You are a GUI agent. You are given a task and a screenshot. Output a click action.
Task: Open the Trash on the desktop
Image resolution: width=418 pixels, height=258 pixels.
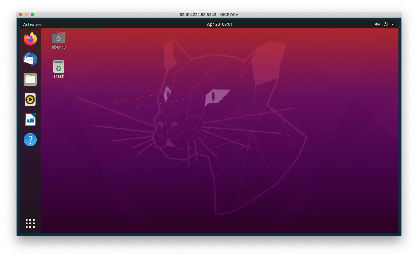pyautogui.click(x=58, y=67)
